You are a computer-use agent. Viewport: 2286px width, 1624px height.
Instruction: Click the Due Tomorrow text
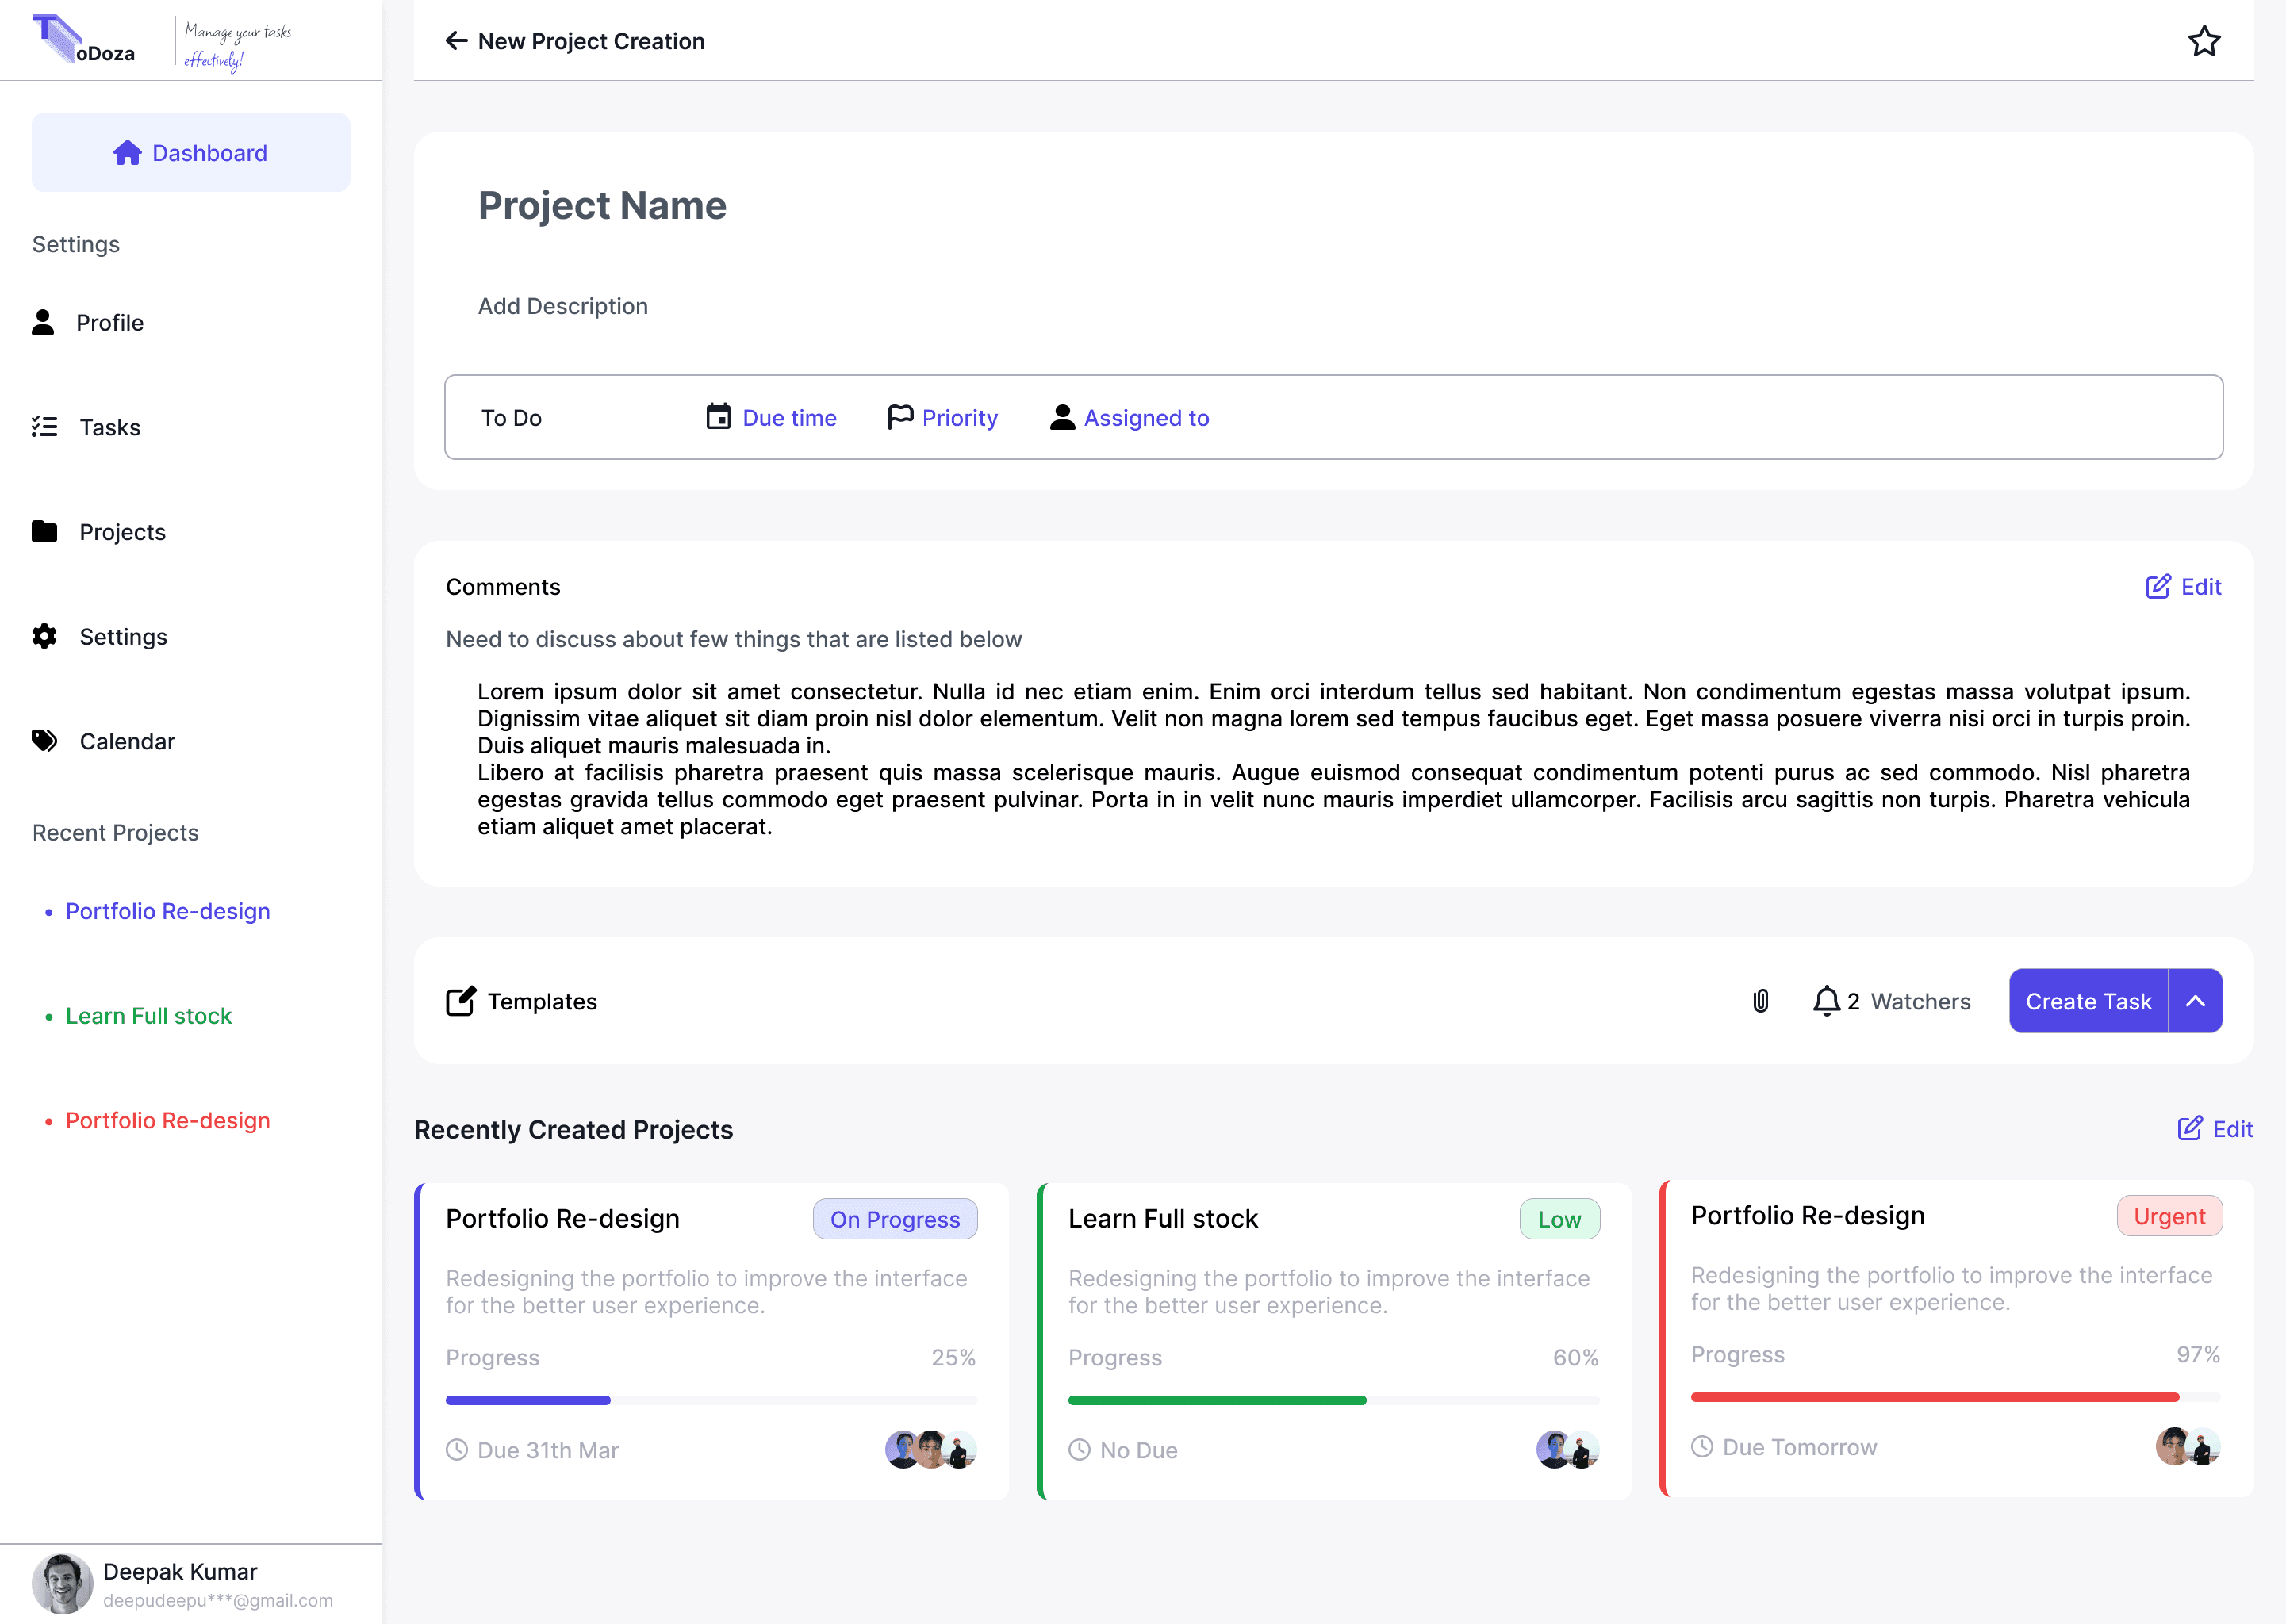(x=1800, y=1447)
